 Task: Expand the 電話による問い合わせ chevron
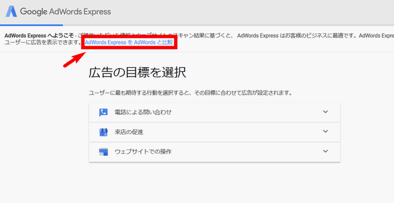tap(325, 112)
